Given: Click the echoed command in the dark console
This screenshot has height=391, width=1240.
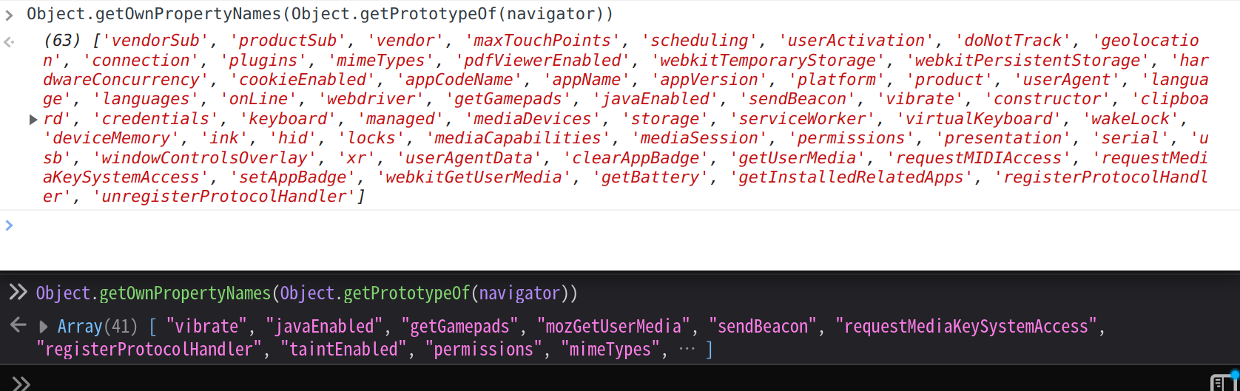Looking at the screenshot, I should tap(306, 293).
